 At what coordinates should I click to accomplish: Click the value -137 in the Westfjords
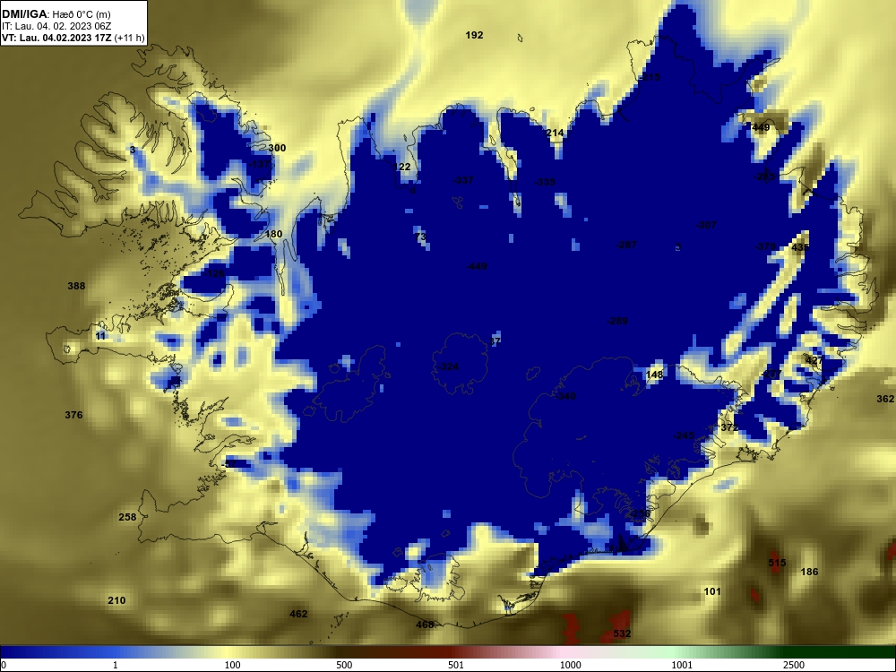pos(260,165)
